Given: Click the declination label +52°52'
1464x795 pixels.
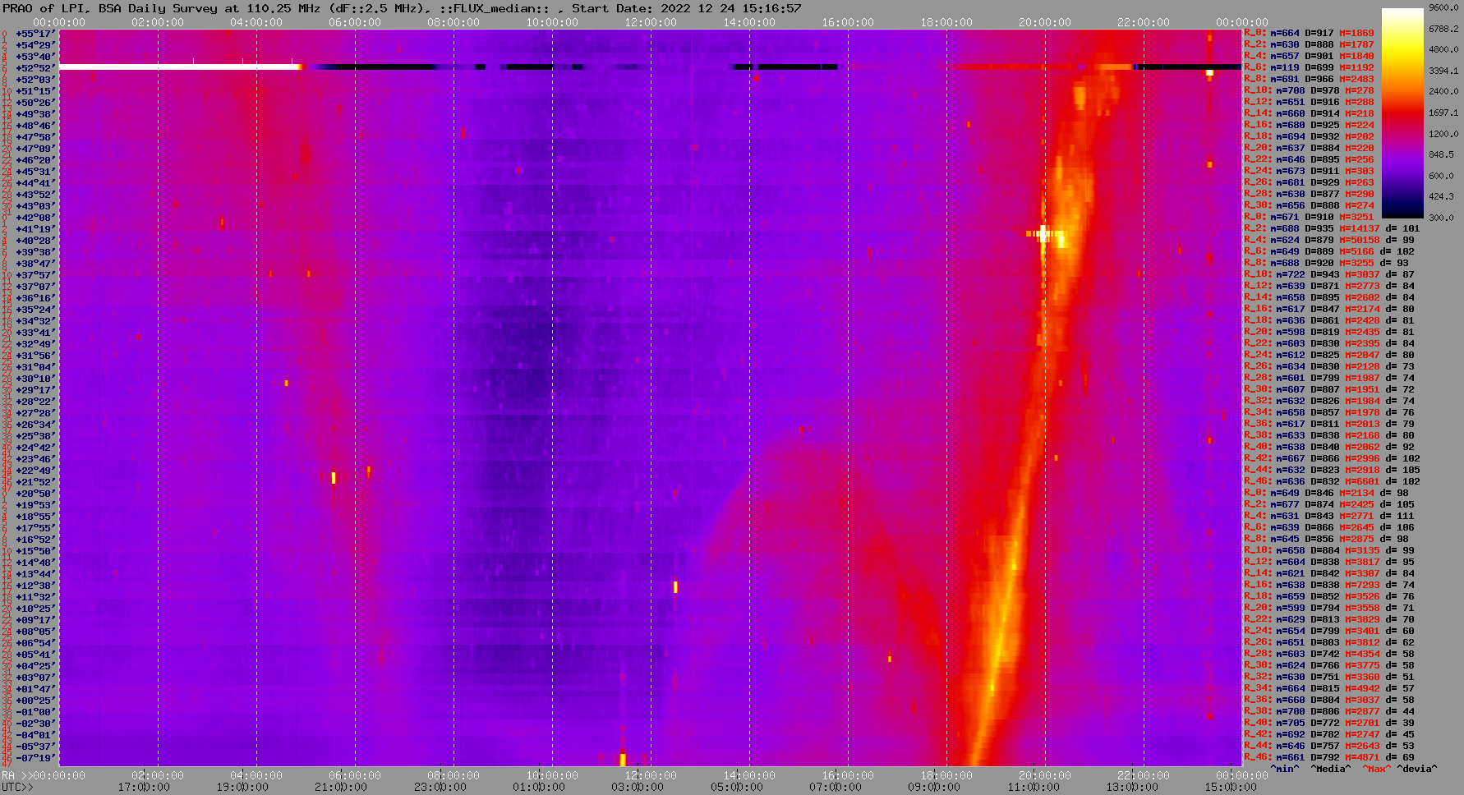Looking at the screenshot, I should (x=35, y=68).
